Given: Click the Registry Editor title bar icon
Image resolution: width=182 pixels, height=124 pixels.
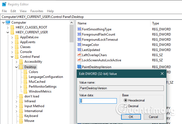Looking at the screenshot, I should click(4, 4).
